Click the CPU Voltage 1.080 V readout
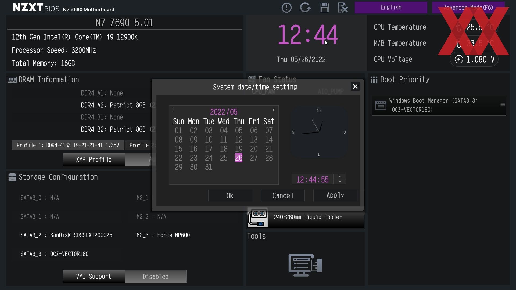Viewport: 516px width, 290px height. point(474,59)
